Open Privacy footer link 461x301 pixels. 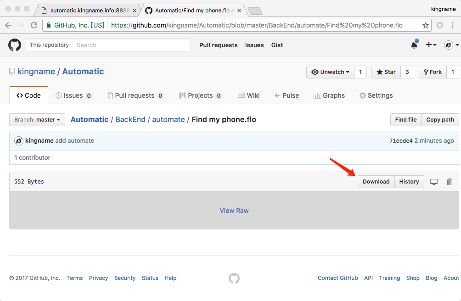[99, 278]
